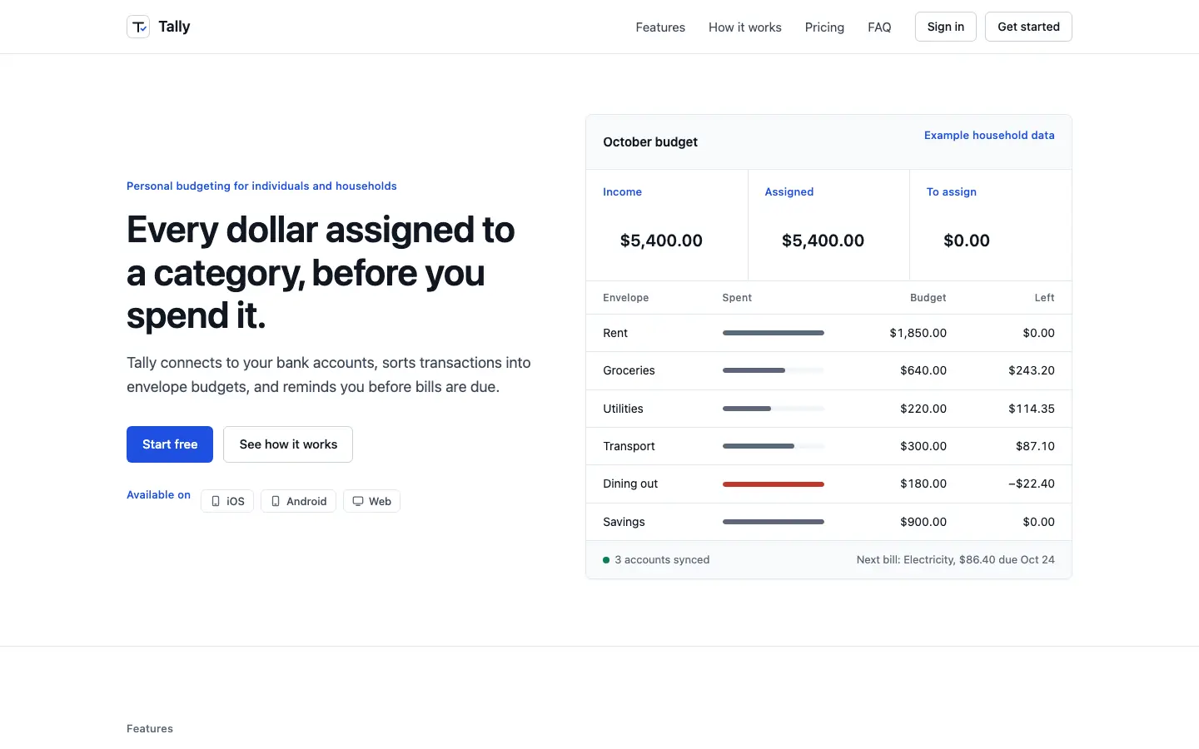1199x749 pixels.
Task: Click the Android phone icon
Action: tap(276, 501)
